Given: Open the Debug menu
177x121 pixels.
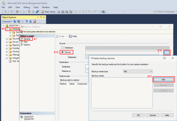Looking at the screenshot, I should (27, 7).
